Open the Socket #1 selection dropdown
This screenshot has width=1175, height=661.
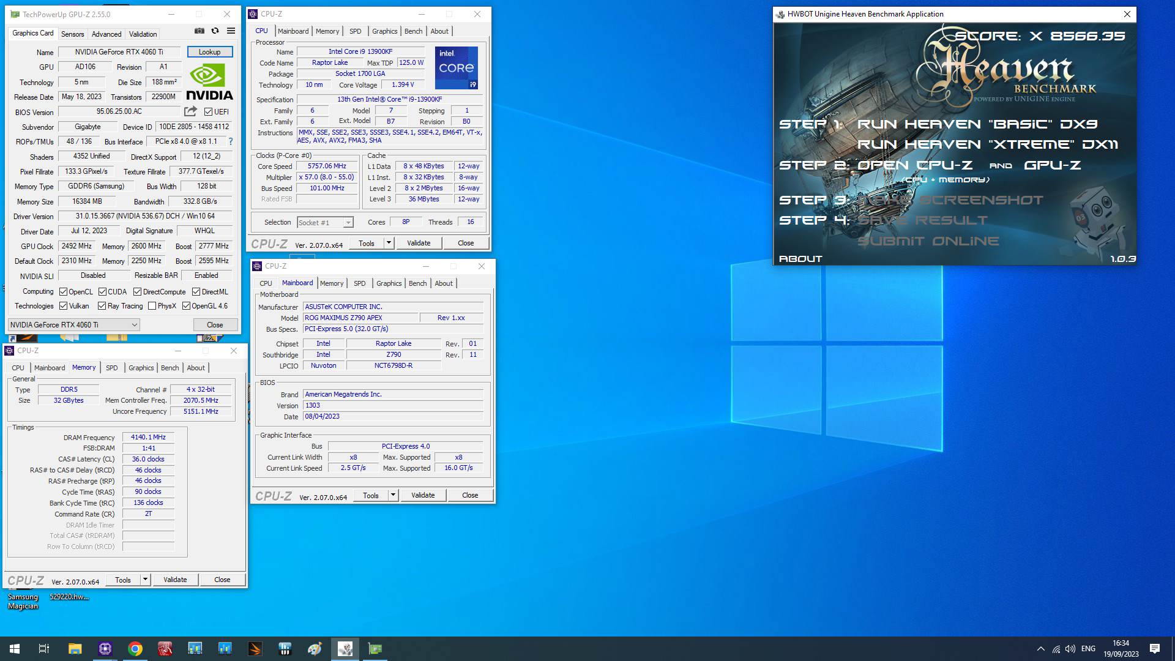click(x=326, y=223)
